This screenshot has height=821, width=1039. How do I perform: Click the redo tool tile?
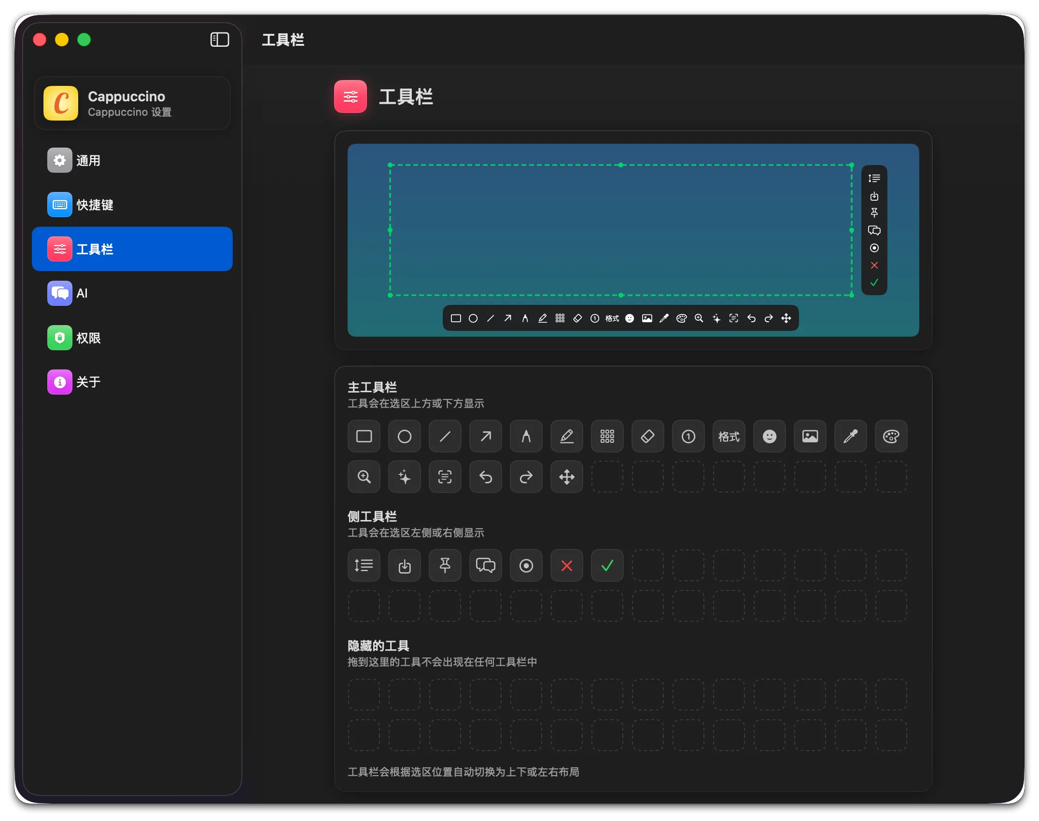[526, 477]
